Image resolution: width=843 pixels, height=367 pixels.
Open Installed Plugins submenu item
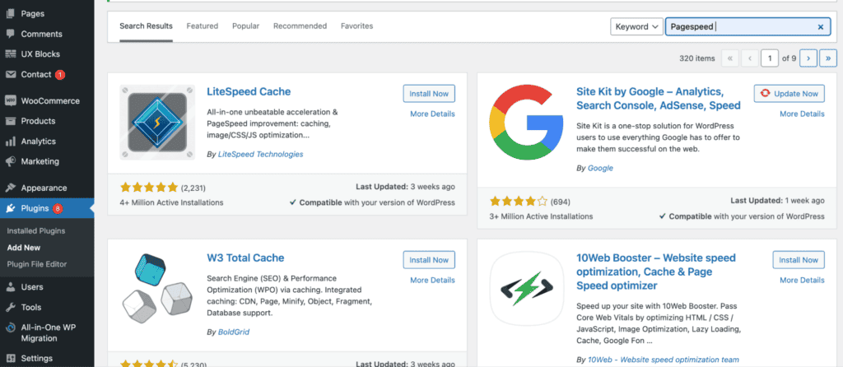coord(36,231)
